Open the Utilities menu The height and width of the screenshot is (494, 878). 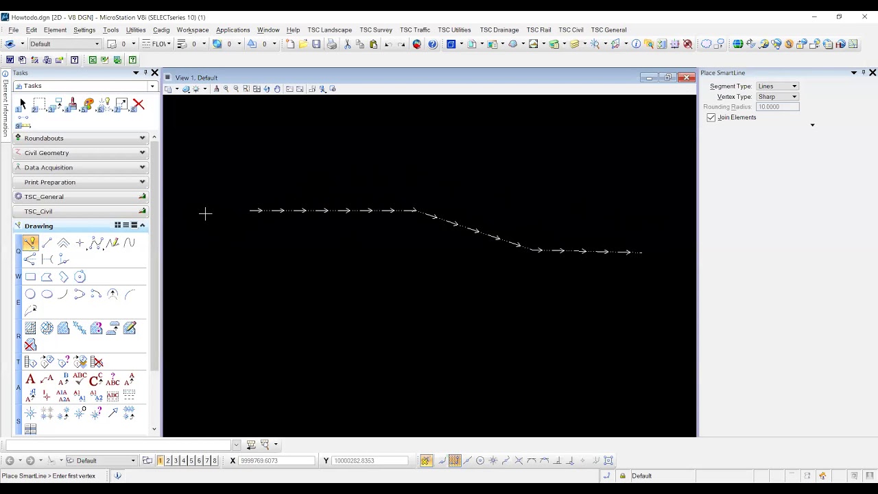(x=136, y=30)
